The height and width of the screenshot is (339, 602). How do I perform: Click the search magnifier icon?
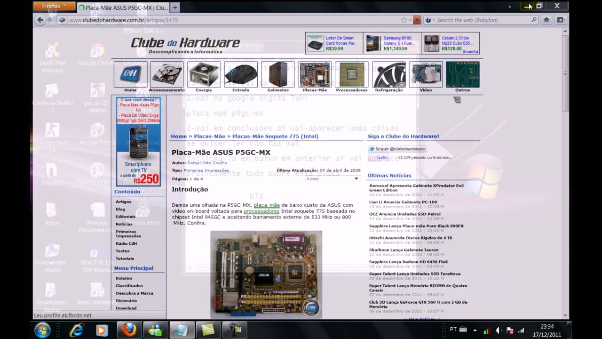coord(534,20)
